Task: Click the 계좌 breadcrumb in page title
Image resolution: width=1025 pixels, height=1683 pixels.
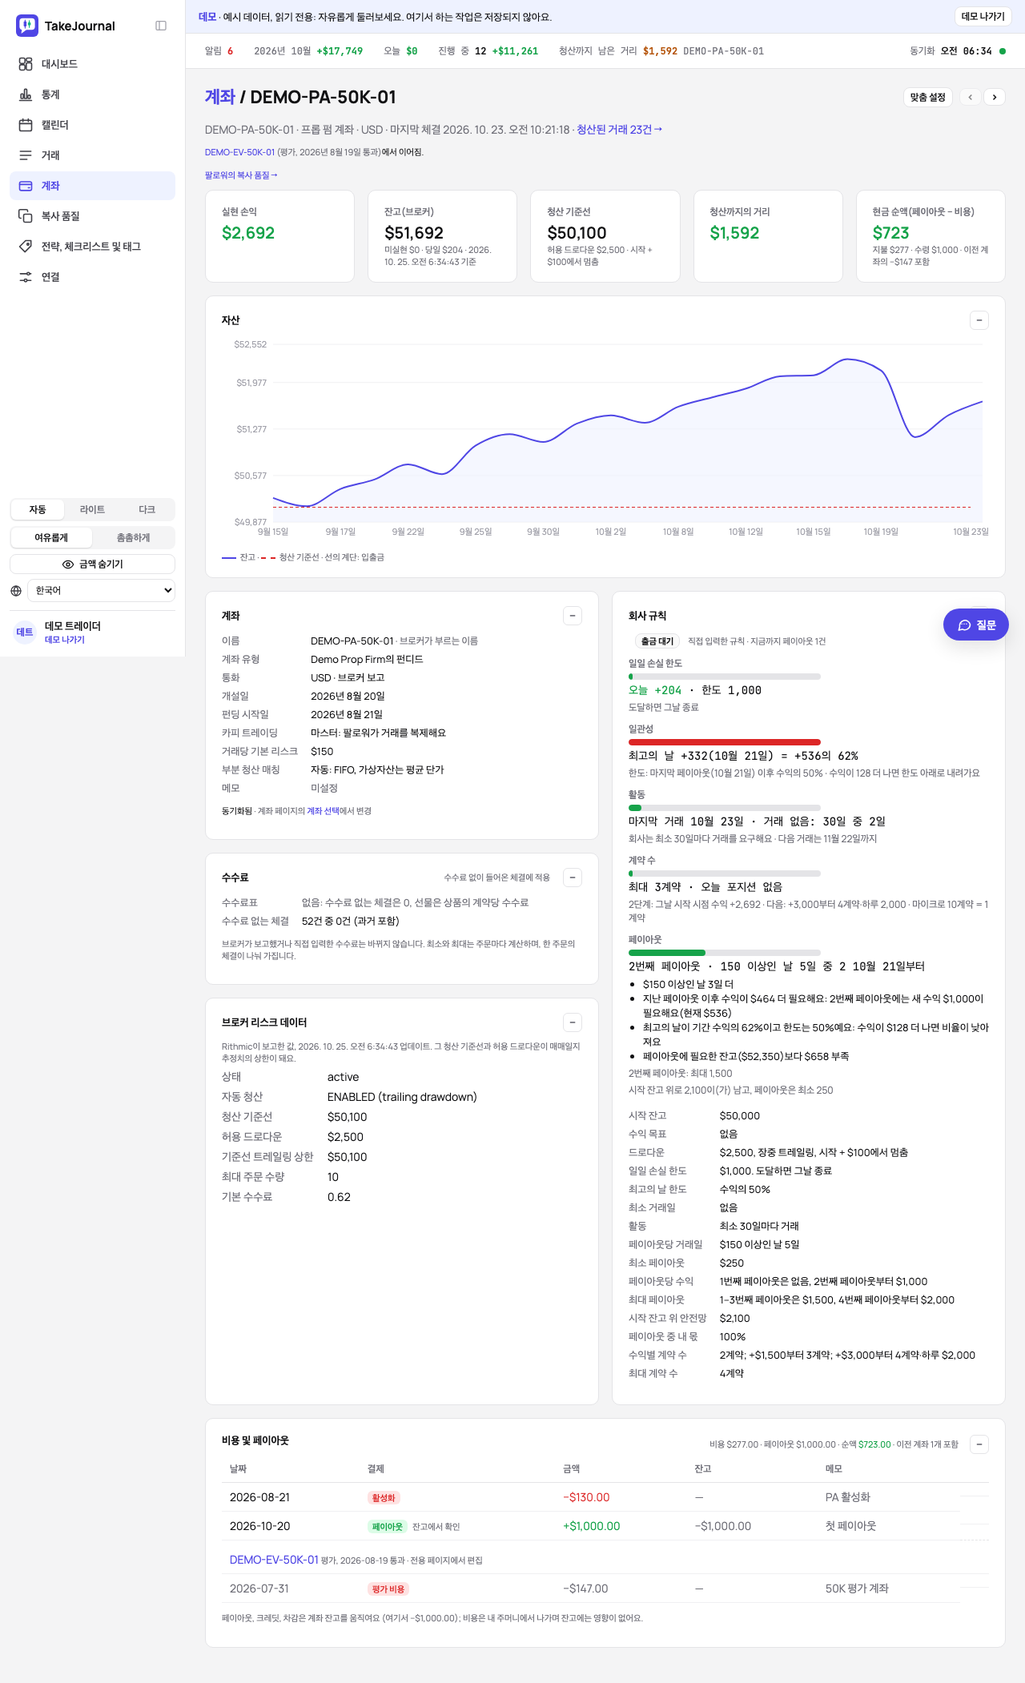Action: click(220, 97)
